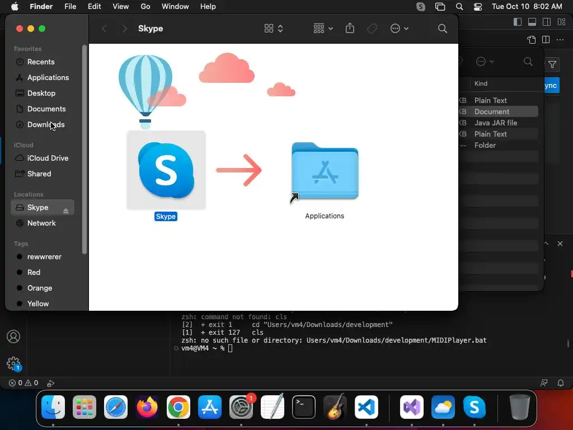Image resolution: width=573 pixels, height=430 pixels.
Task: Click the Finder back arrow
Action: (x=105, y=29)
